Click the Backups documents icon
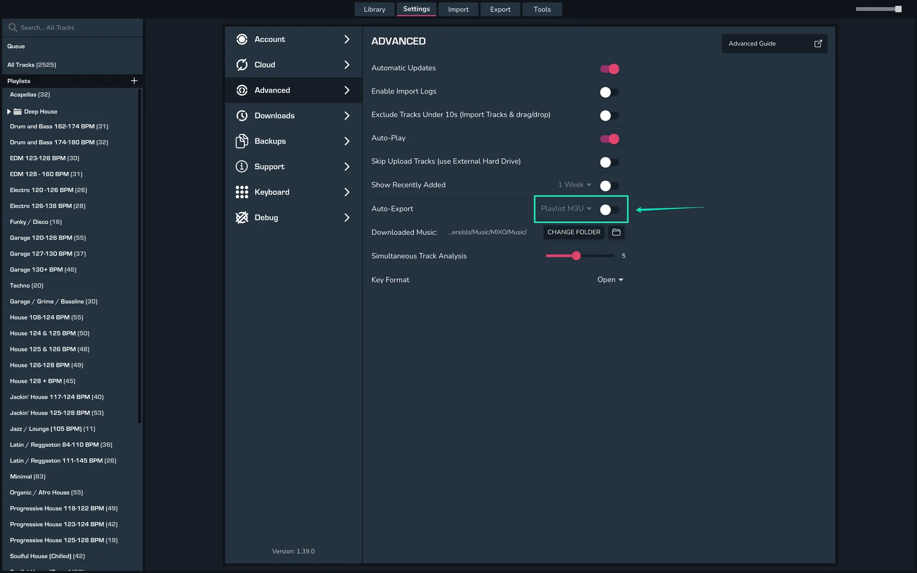 point(242,141)
